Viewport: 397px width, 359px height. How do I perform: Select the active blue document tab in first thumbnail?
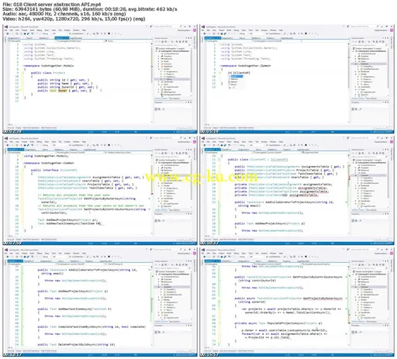[x=62, y=38]
